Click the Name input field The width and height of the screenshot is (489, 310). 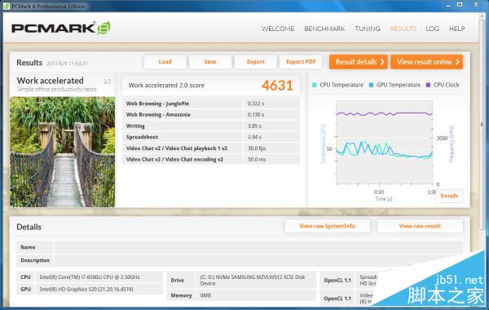point(258,247)
